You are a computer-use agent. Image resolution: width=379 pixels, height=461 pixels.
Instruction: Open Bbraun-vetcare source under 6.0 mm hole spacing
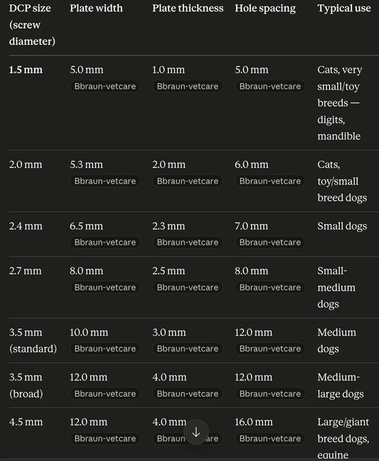click(270, 181)
